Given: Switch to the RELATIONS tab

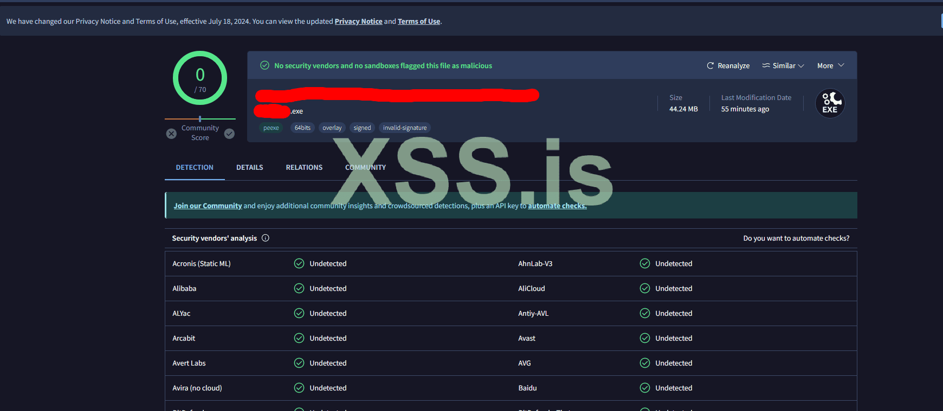Looking at the screenshot, I should pos(304,168).
